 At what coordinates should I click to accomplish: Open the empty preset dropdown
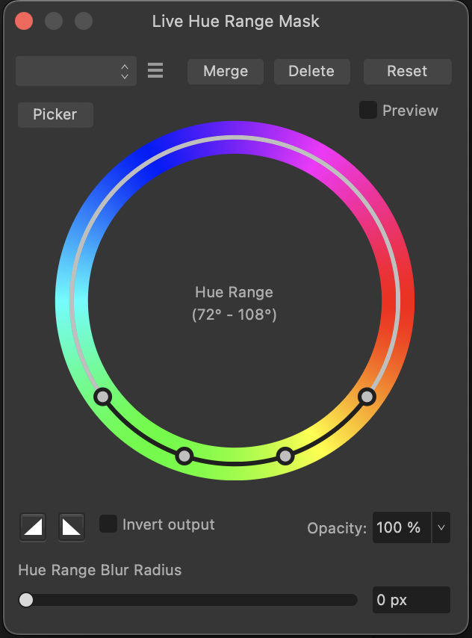[76, 71]
